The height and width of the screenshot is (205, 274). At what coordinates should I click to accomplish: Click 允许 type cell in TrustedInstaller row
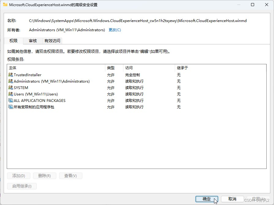click(111, 75)
